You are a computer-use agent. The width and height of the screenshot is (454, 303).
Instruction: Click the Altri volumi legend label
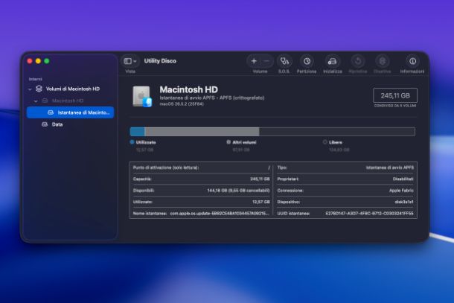pyautogui.click(x=244, y=142)
